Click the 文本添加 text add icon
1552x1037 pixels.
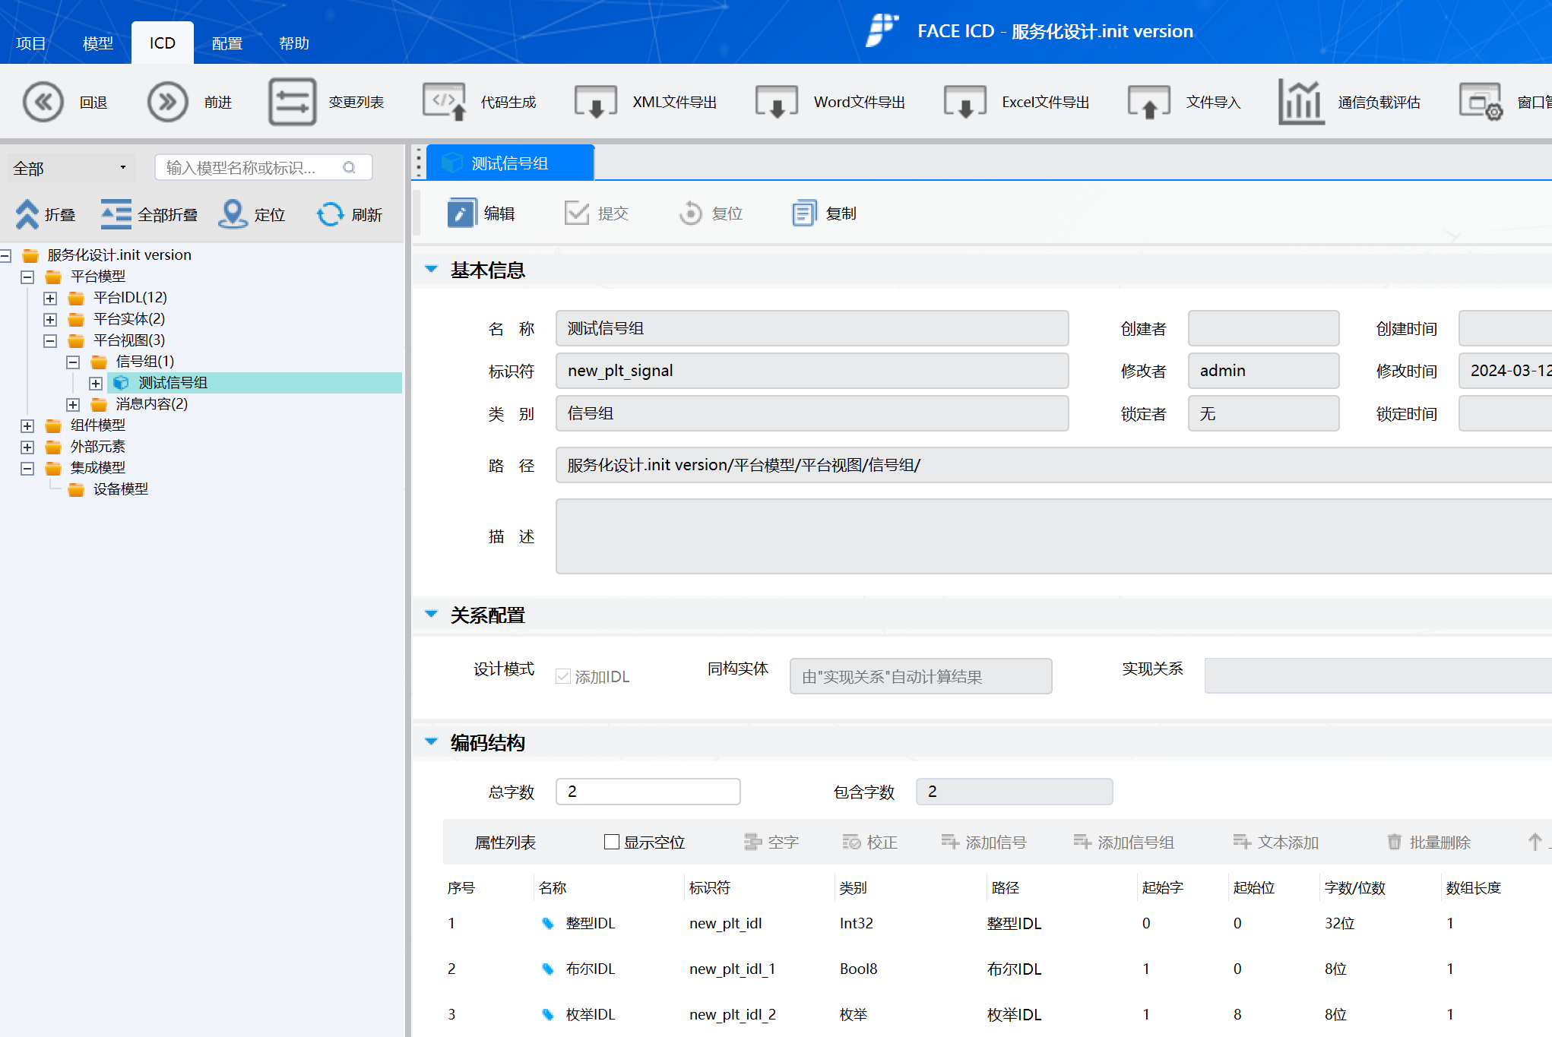(1242, 842)
